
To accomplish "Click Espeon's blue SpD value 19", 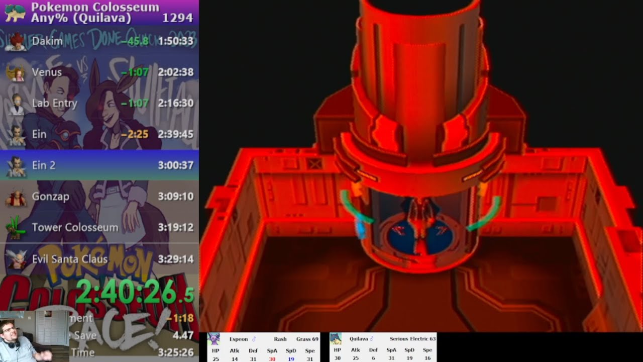I will [x=291, y=359].
